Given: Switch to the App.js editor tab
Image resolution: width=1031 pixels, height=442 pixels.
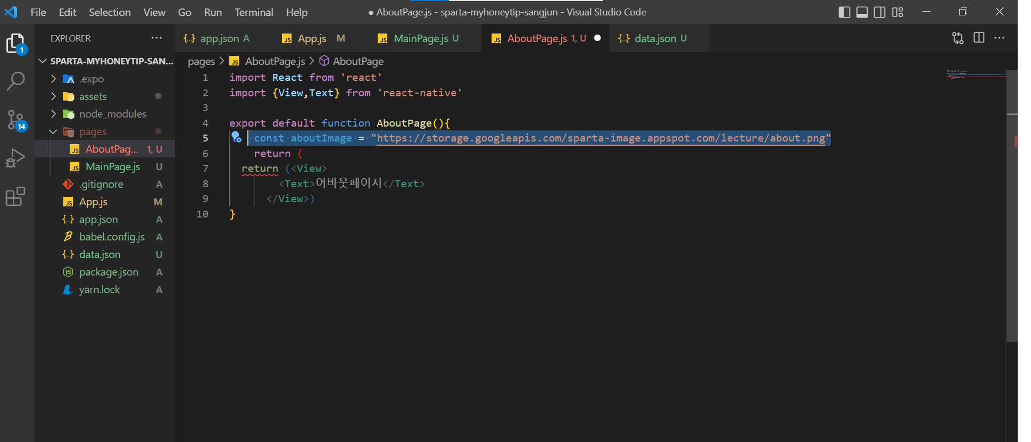Looking at the screenshot, I should [x=320, y=38].
